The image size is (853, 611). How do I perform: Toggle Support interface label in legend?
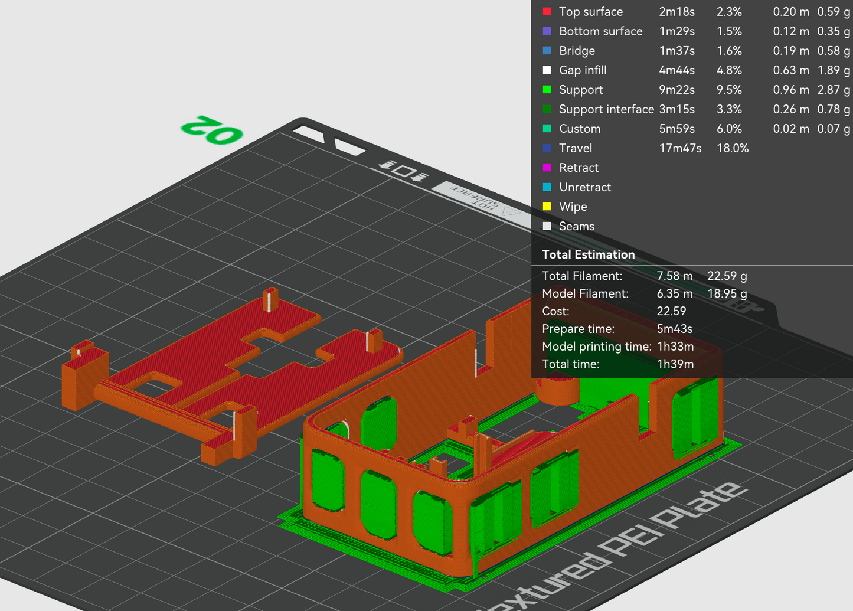click(606, 109)
